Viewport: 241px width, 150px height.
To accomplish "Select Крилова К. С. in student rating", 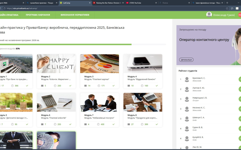I will [x=199, y=78].
